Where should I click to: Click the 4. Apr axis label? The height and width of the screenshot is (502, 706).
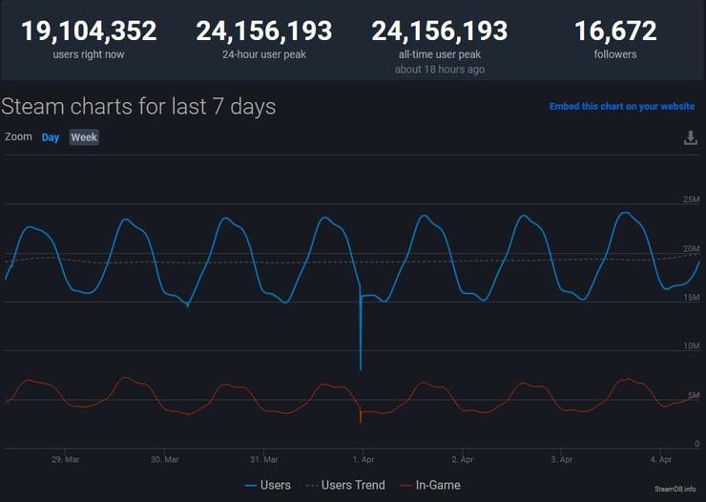click(x=660, y=460)
